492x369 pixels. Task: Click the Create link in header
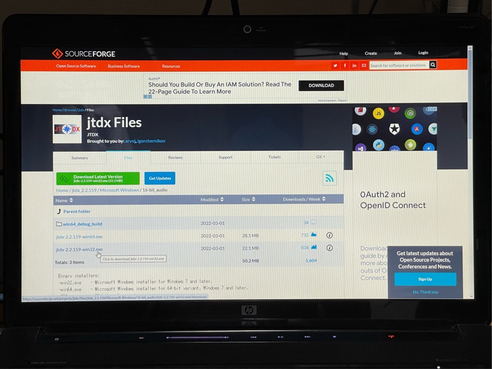371,54
